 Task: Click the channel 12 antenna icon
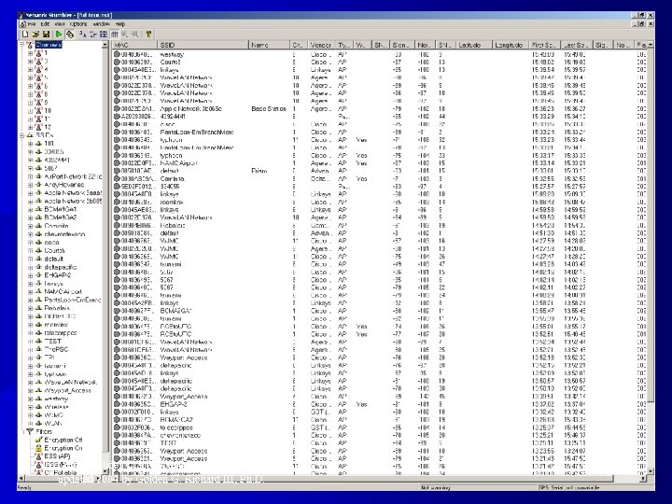click(38, 127)
